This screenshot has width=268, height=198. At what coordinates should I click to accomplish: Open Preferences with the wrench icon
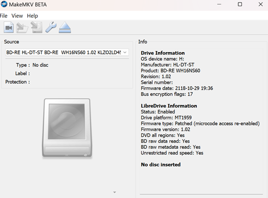[51, 27]
